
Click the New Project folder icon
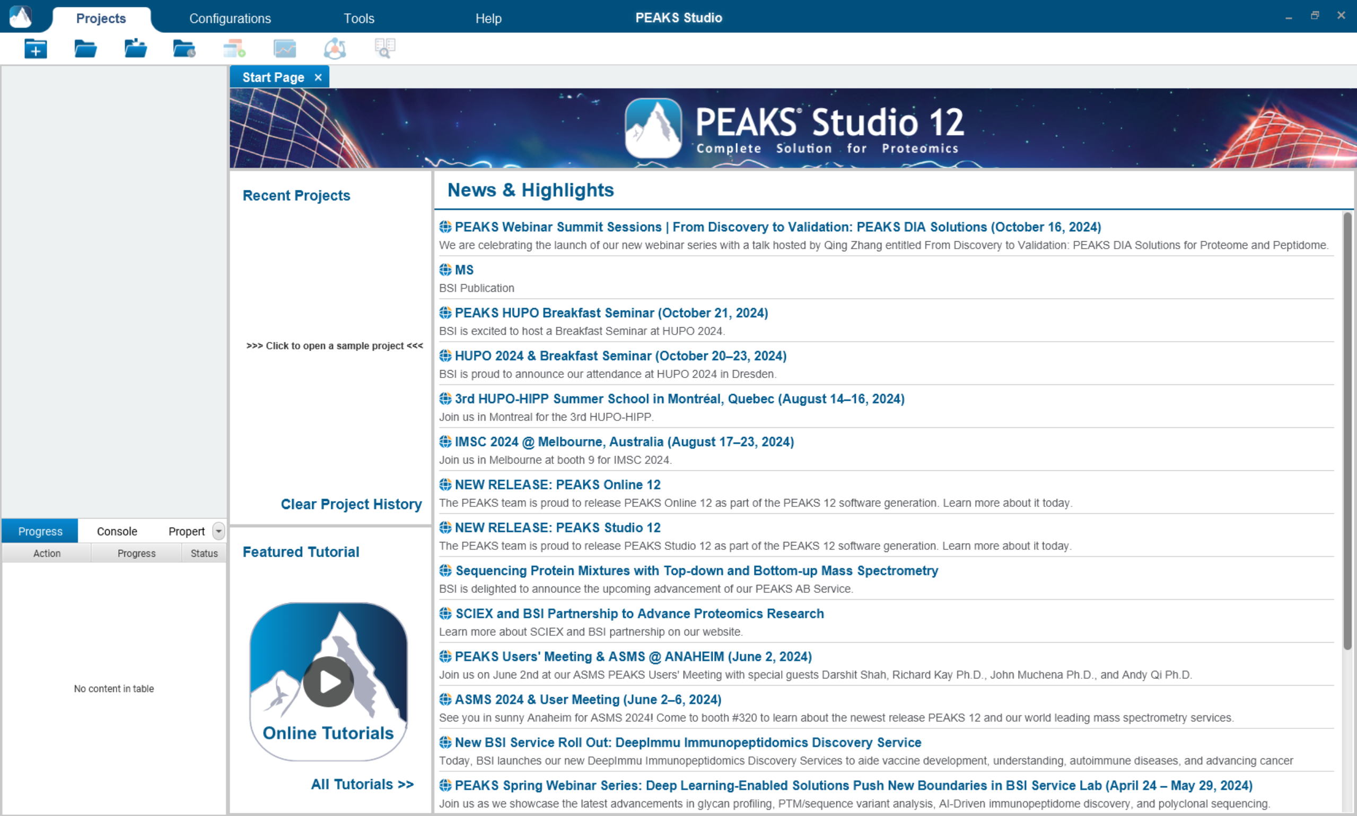35,49
